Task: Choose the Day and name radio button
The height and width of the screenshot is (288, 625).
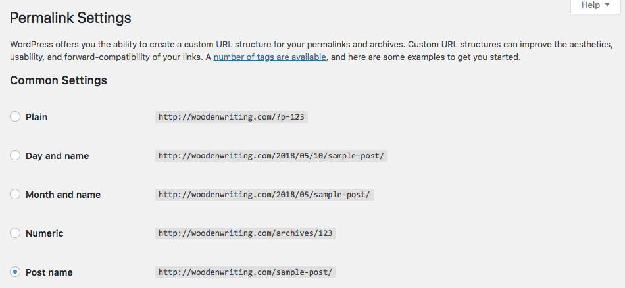Action: pyautogui.click(x=15, y=156)
